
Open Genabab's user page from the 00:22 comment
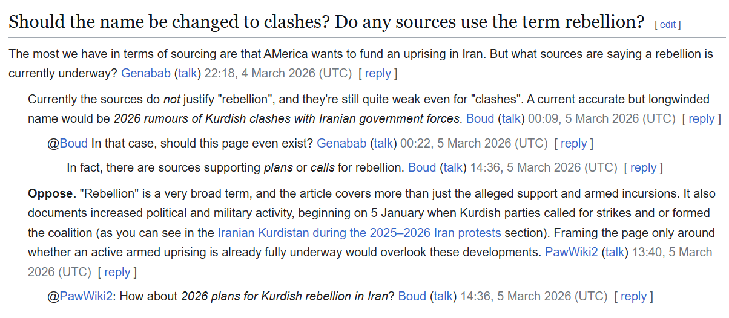341,143
